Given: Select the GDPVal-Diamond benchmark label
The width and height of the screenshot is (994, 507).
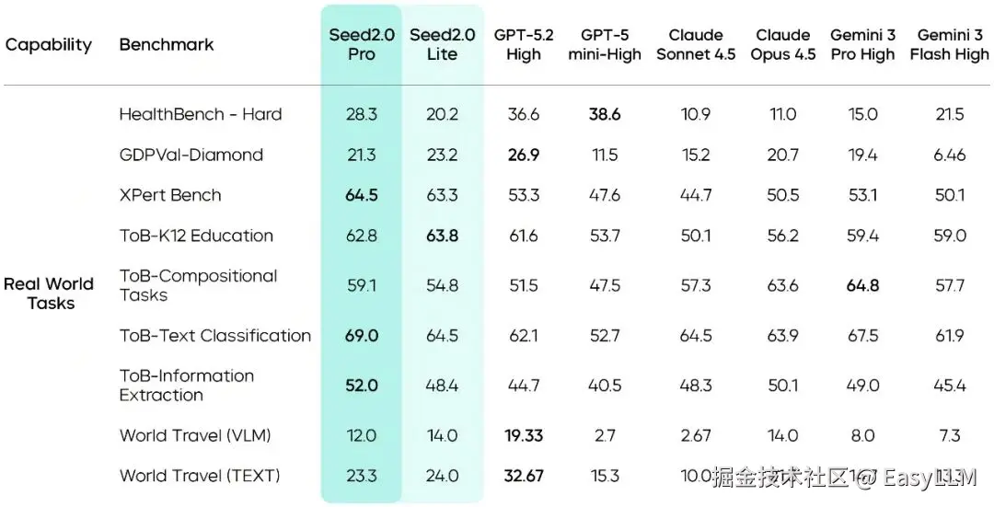Looking at the screenshot, I should 191,155.
